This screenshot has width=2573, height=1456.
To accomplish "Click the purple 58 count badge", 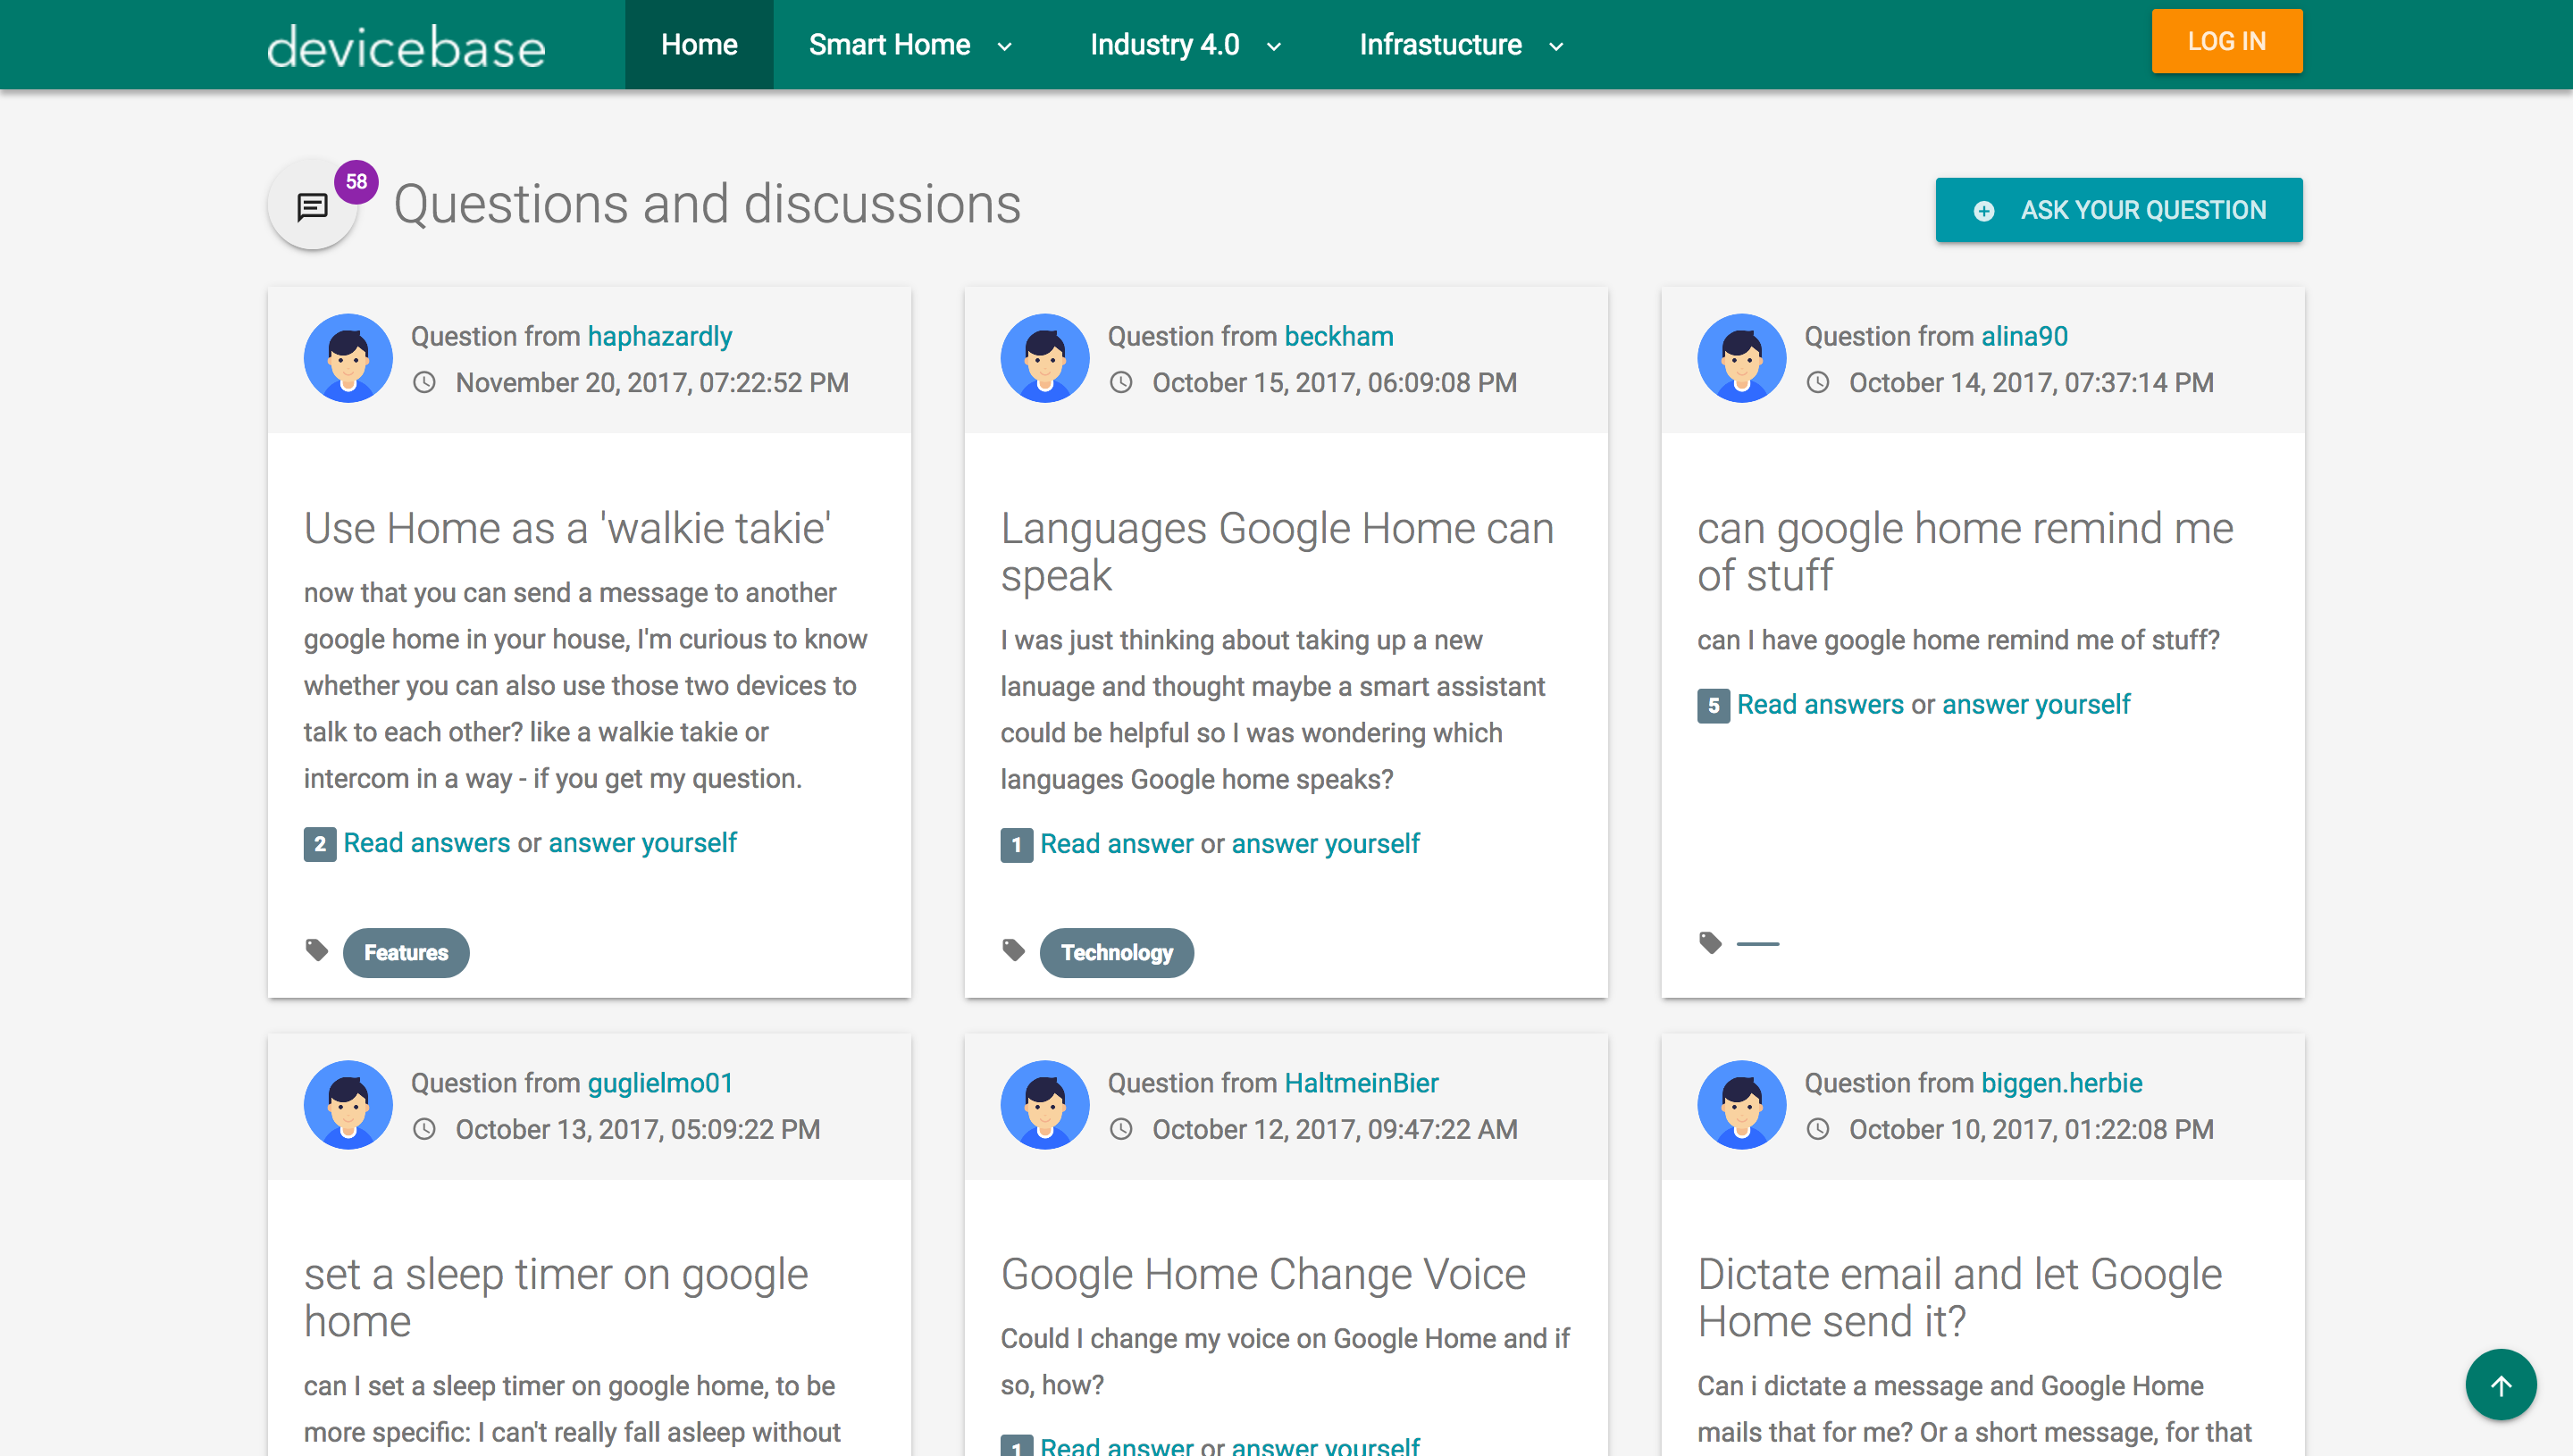I will click(356, 182).
